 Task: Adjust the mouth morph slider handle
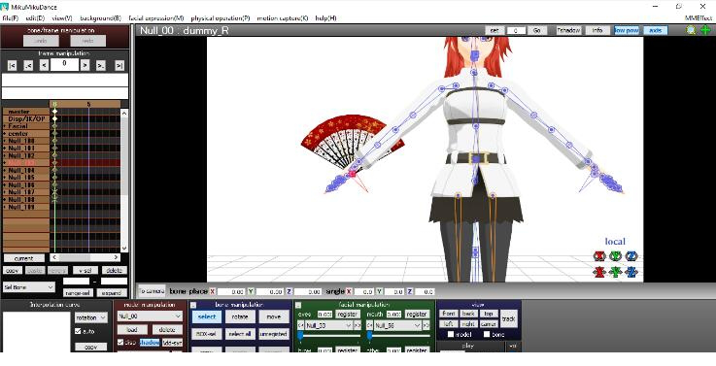click(x=369, y=336)
